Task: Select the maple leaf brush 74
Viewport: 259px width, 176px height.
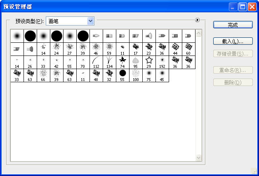Action: pyautogui.click(x=122, y=62)
